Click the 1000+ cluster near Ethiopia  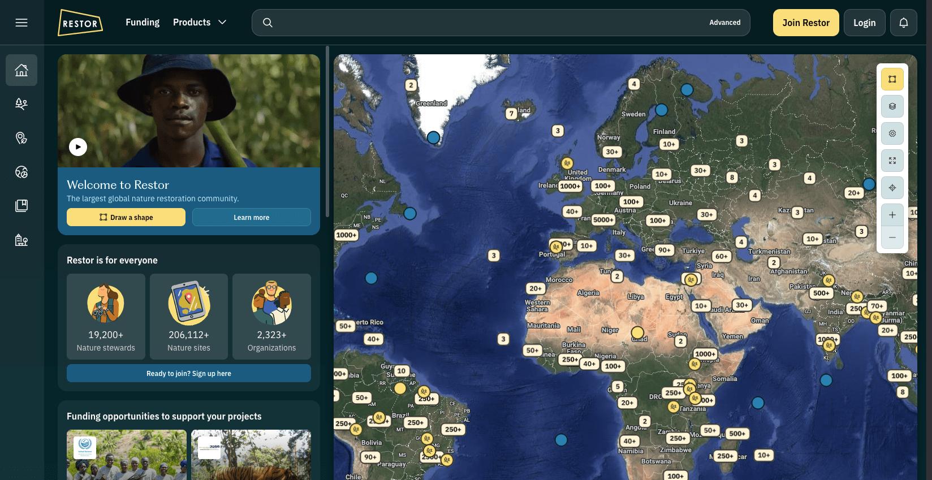click(705, 354)
